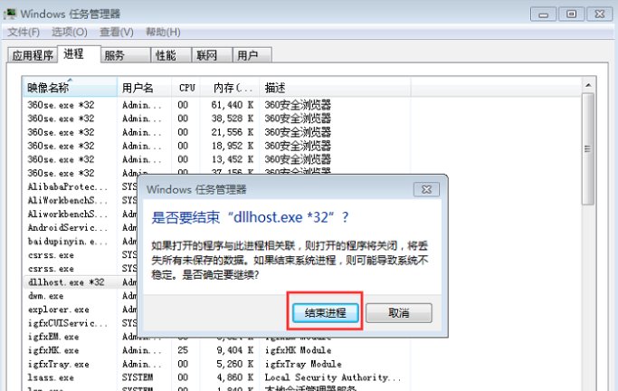618x391 pixels.
Task: Select the igfxTray.exe process
Action: pos(59,364)
